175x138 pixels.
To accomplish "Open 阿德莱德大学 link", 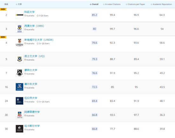I will point(32,112).
